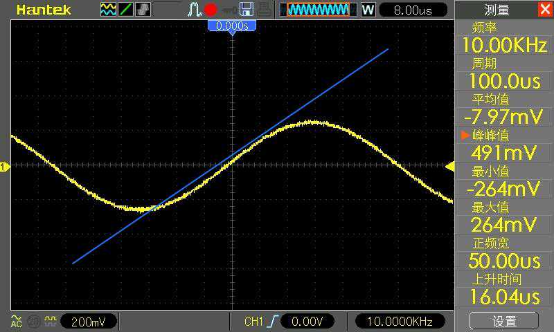Click the pulse trigger status icon
The height and width of the screenshot is (332, 554).
pyautogui.click(x=194, y=10)
